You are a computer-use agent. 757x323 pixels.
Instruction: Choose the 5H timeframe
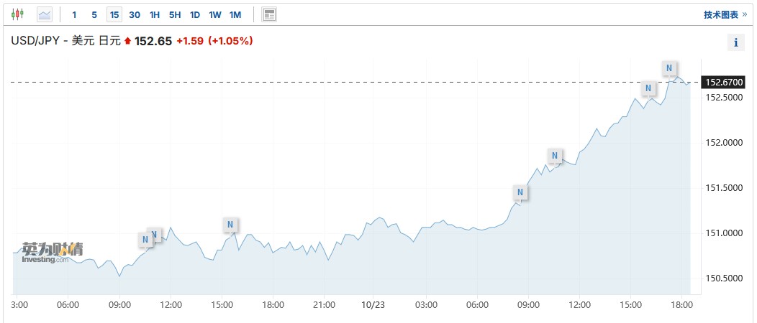(x=175, y=14)
